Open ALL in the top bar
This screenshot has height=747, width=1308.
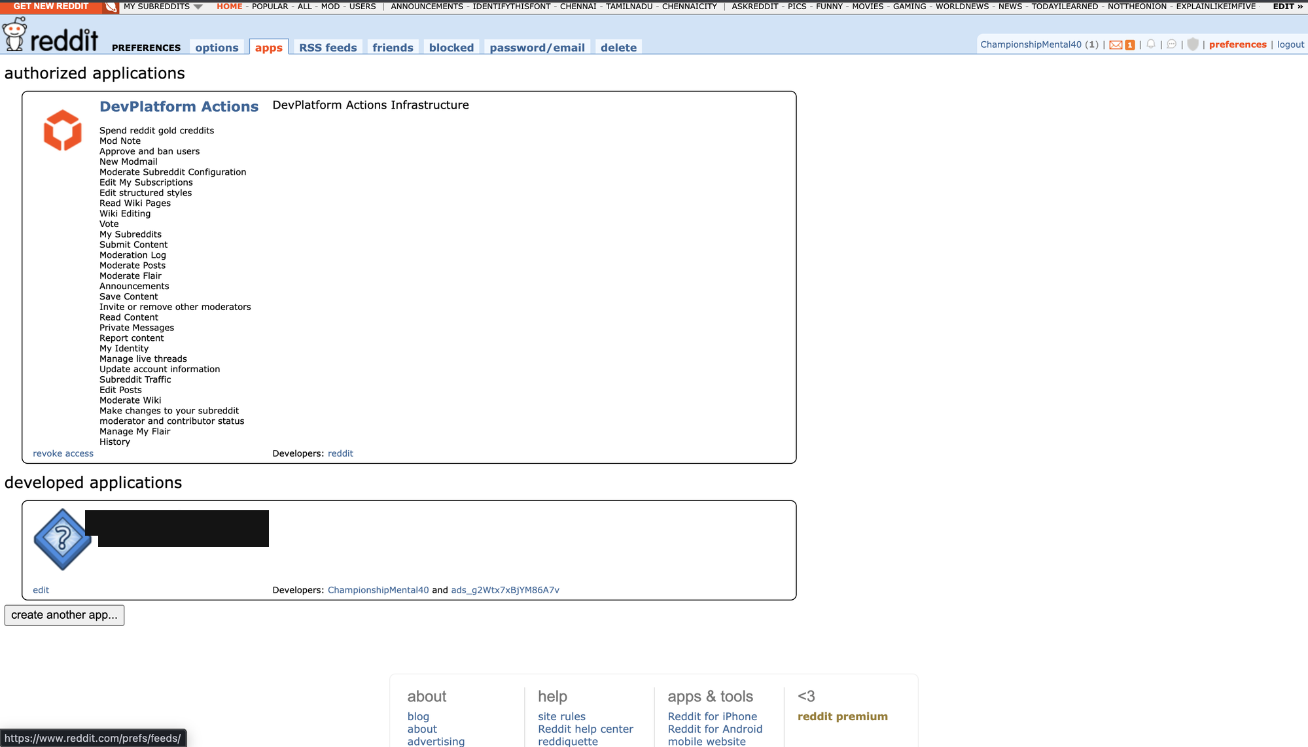(x=305, y=7)
